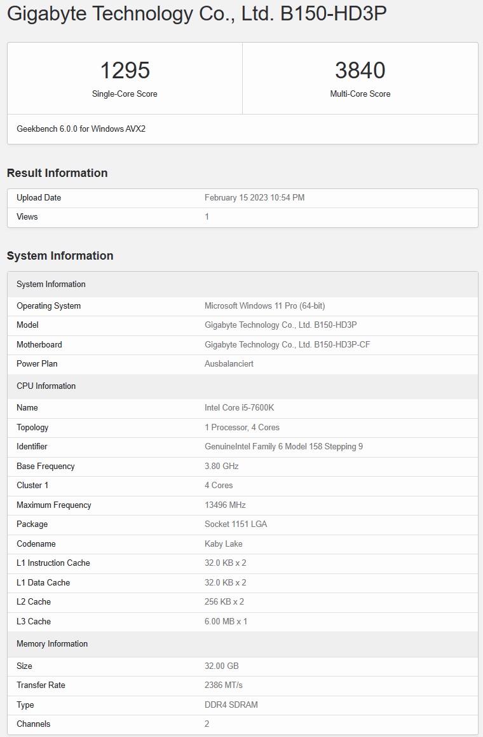This screenshot has width=483, height=737.
Task: Select Intel Core i5-7600K value
Action: click(240, 408)
